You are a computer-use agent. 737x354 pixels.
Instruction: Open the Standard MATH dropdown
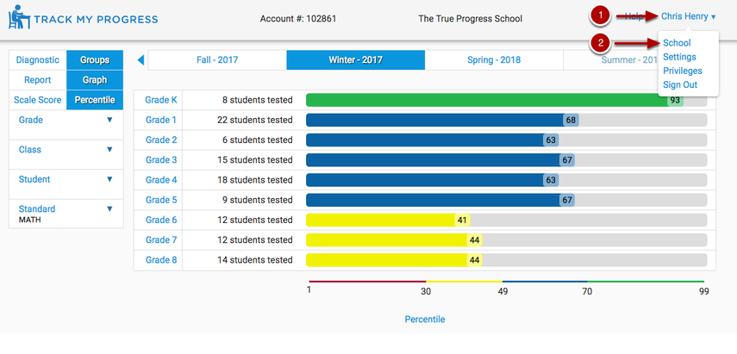coord(66,214)
